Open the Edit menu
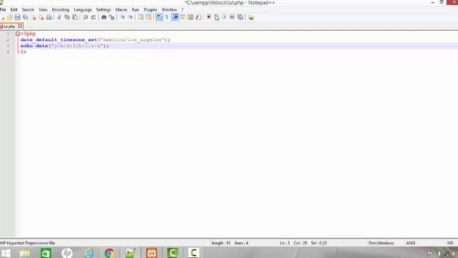This screenshot has width=458, height=258. (x=14, y=9)
